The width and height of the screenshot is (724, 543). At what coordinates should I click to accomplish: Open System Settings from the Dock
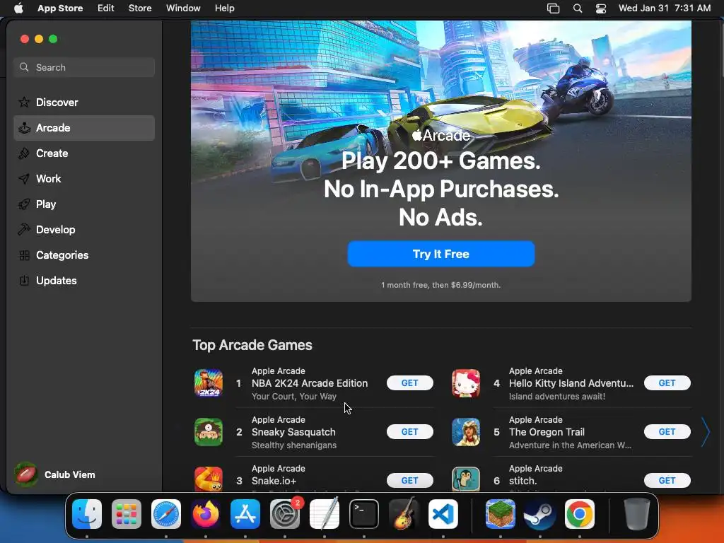pyautogui.click(x=285, y=514)
